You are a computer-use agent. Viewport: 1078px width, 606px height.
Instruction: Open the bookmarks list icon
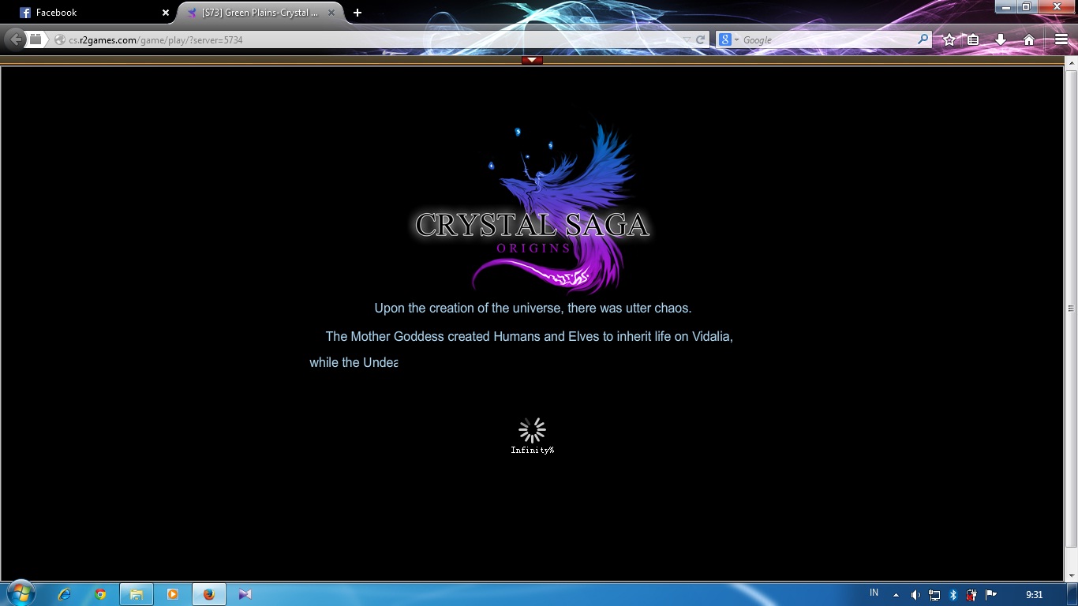[x=973, y=39]
